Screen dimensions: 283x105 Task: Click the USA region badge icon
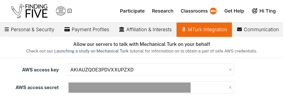pyautogui.click(x=61, y=11)
